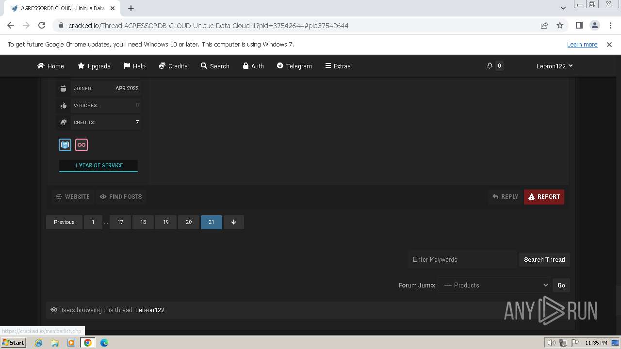
Task: Click the thumbs-up icon beside VOUCHES
Action: [63, 105]
